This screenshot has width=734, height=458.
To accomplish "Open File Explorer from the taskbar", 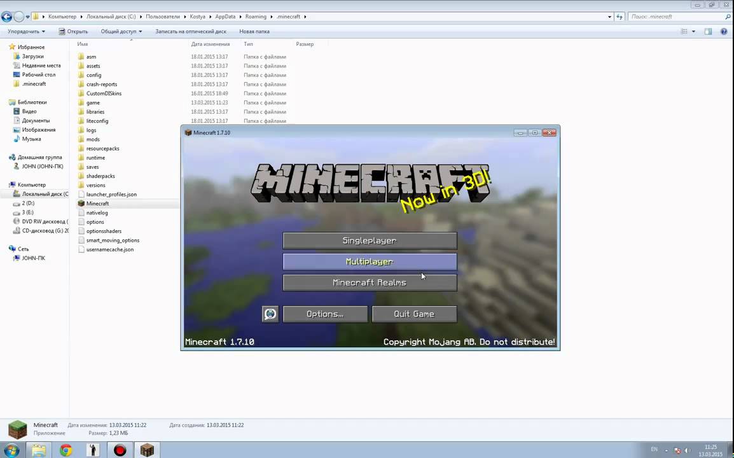I will tap(39, 450).
